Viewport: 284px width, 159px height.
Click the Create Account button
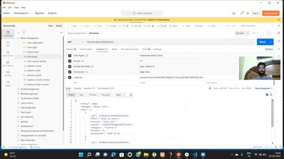[x=271, y=13]
